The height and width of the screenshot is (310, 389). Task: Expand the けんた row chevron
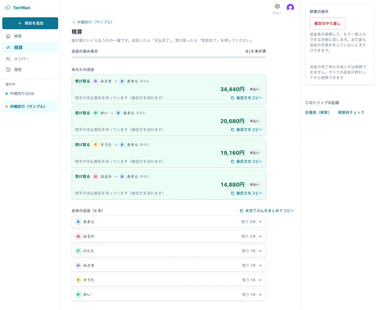[260, 251]
